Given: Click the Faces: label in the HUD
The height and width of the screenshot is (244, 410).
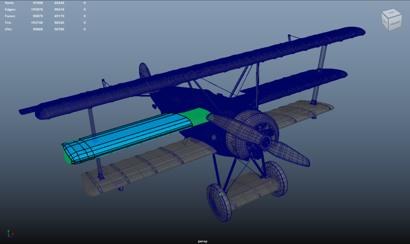Looking at the screenshot, I should coord(10,16).
